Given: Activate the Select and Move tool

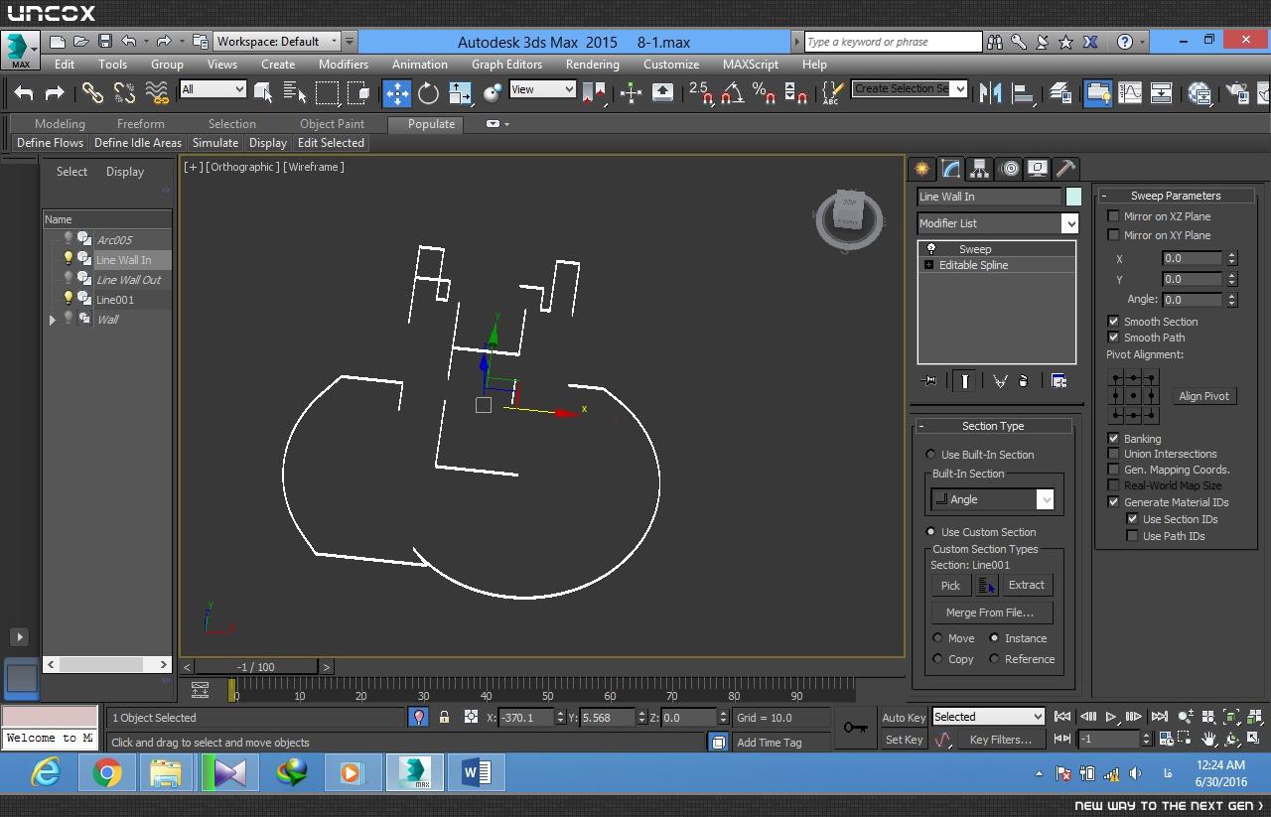Looking at the screenshot, I should pyautogui.click(x=397, y=92).
